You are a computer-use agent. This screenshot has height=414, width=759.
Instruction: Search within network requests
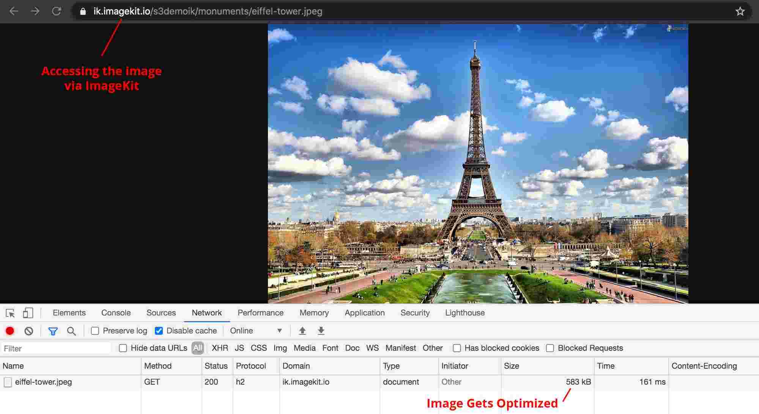(72, 331)
